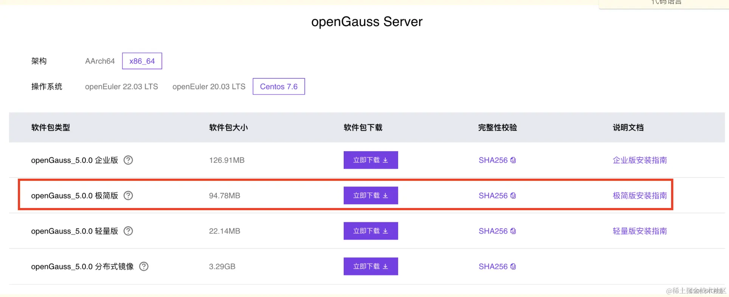Click the openGauss_5.0.0 极简版 package name
The height and width of the screenshot is (297, 729).
74,196
